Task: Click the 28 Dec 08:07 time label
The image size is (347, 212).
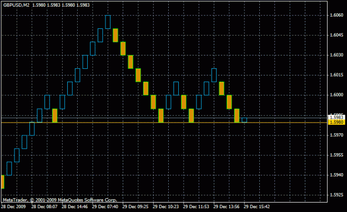Action: click(x=44, y=206)
